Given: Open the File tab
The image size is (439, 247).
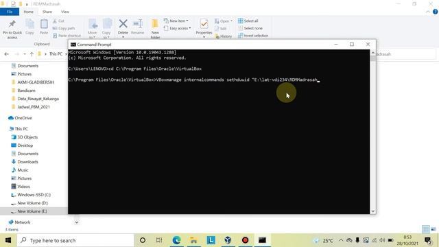Looking at the screenshot, I should pyautogui.click(x=10, y=12).
